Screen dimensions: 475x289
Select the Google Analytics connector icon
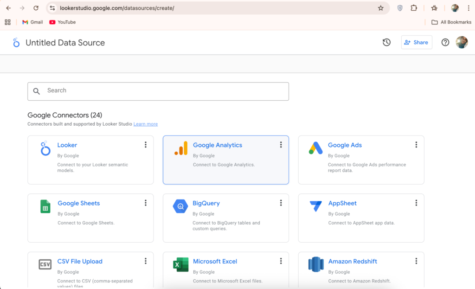(180, 148)
